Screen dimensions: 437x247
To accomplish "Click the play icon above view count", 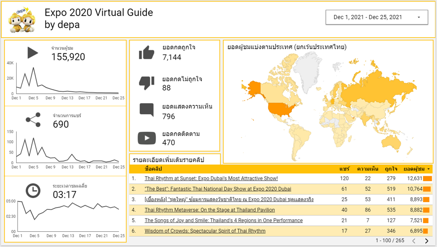I will [33, 53].
